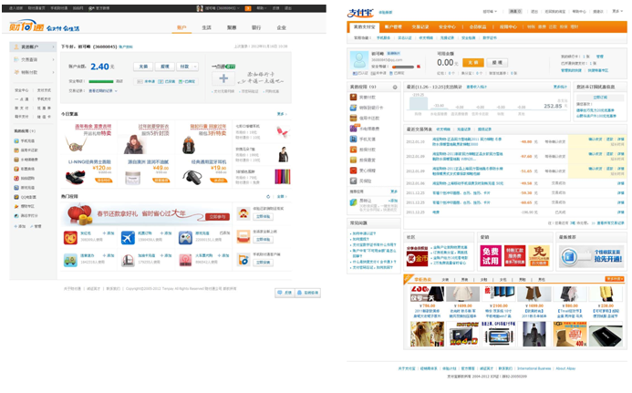Open the blue airplane ticket app icon

click(x=128, y=238)
